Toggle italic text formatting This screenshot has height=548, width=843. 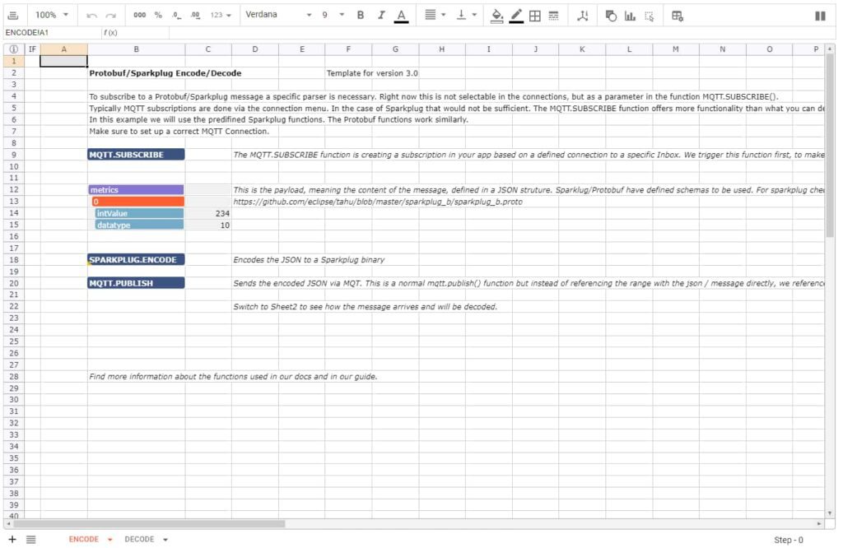click(381, 15)
